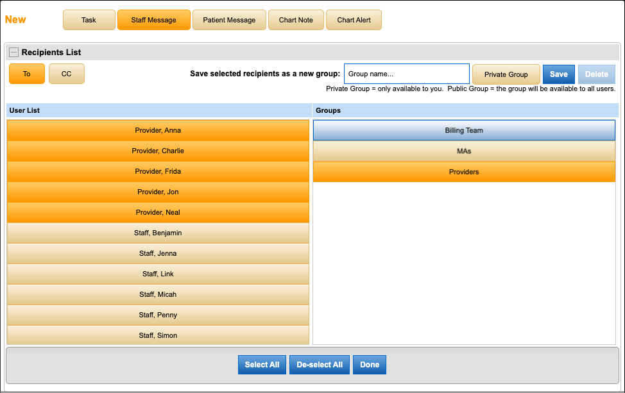Choose the Billing Team group
Image resolution: width=625 pixels, height=393 pixels.
tap(463, 130)
